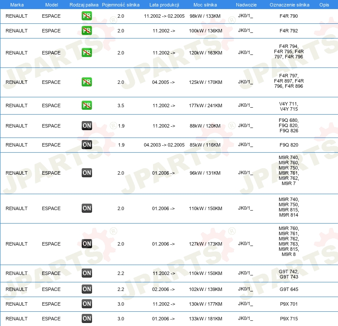Select engine codes ending with M9R 8
The width and height of the screenshot is (338, 326).
(x=289, y=241)
